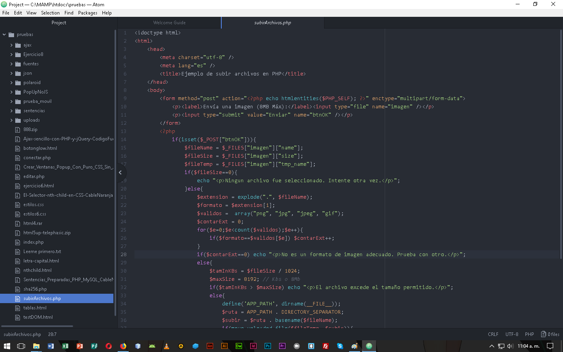The image size is (563, 352).
Task: Change the UTF-8 file encoding
Action: coord(512,334)
